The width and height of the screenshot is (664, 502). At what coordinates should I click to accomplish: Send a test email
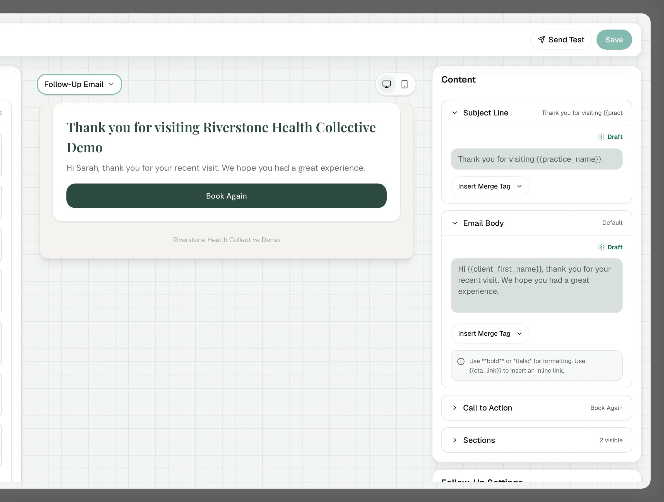[561, 40]
